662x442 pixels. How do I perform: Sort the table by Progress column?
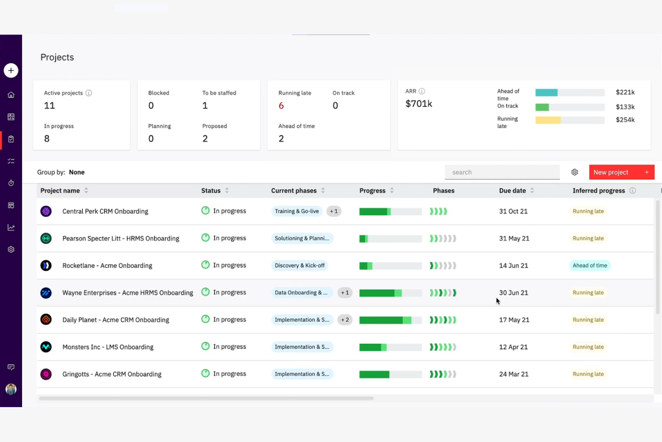coord(392,190)
